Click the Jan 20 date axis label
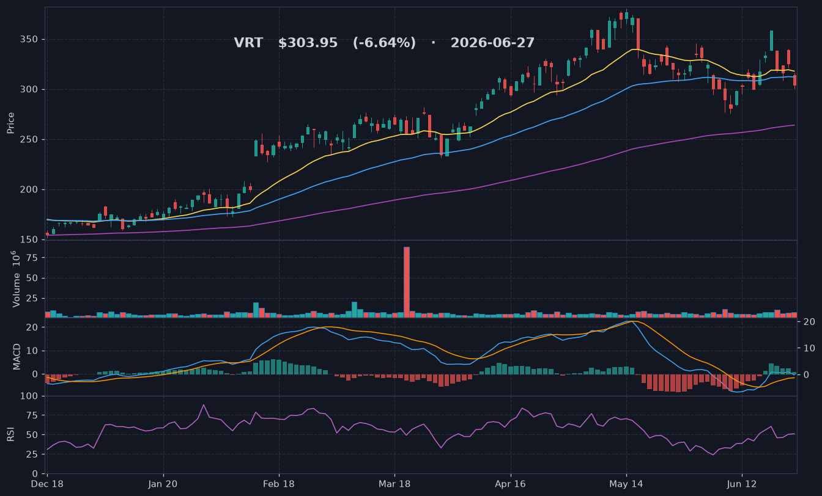The image size is (822, 496). coord(163,484)
